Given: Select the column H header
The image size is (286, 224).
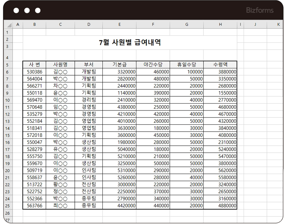Looking at the screenshot, I should click(x=220, y=24).
